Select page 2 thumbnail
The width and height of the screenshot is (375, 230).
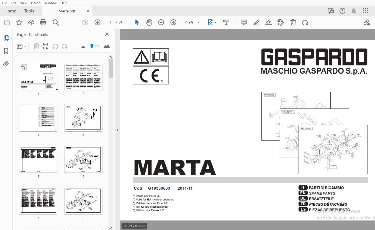(83, 76)
